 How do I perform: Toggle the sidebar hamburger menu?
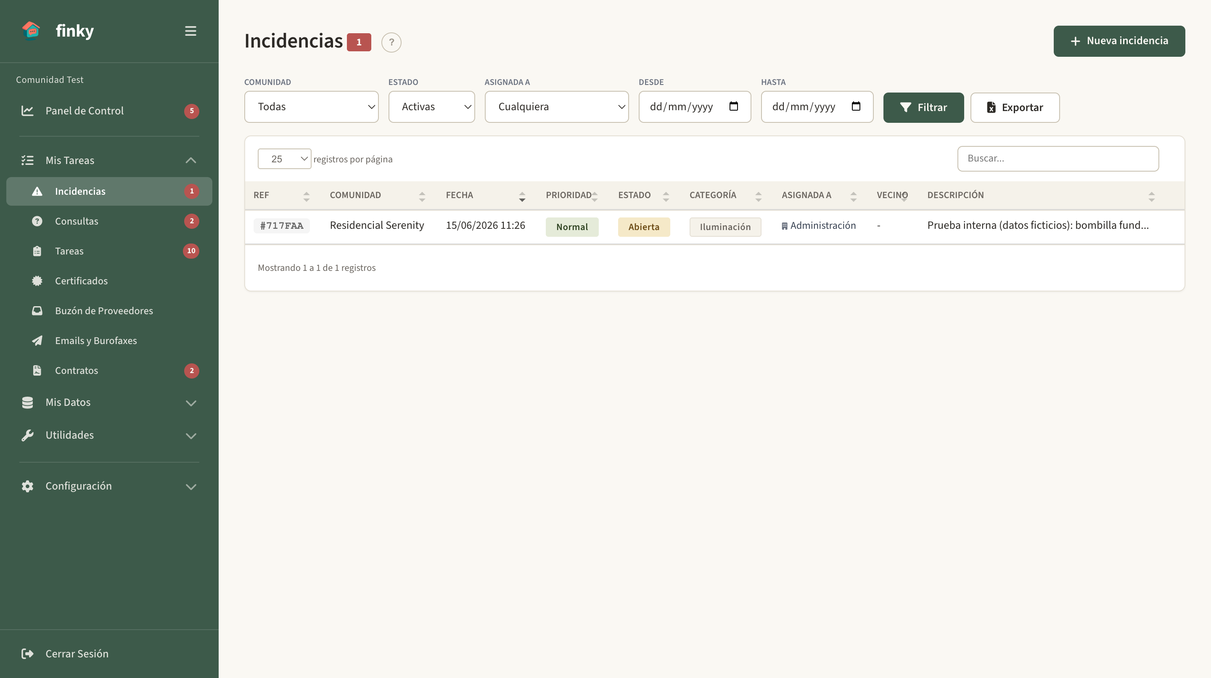(x=190, y=31)
